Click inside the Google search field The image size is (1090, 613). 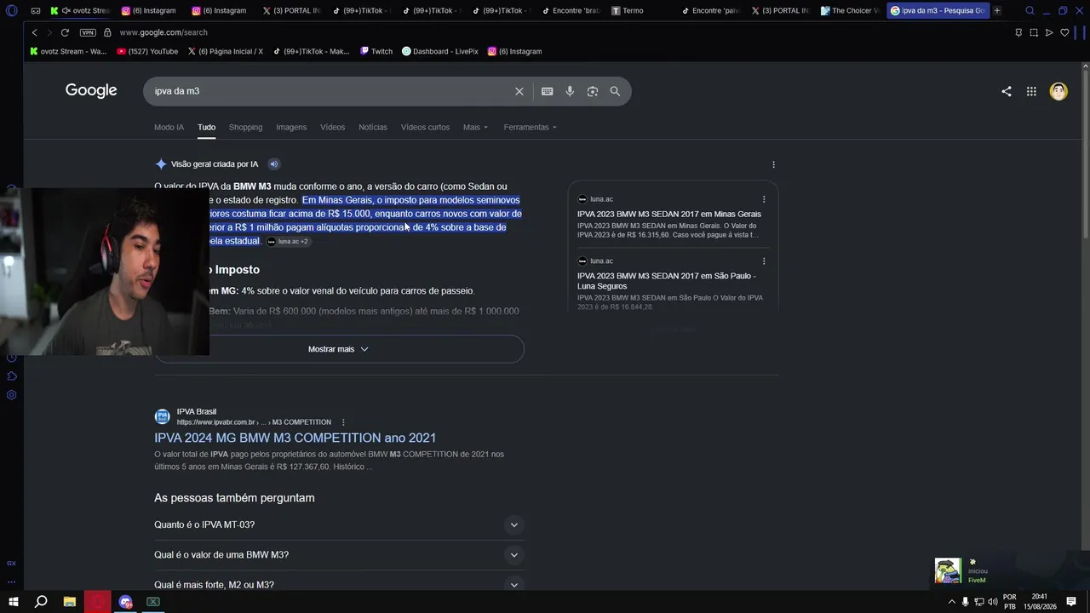click(x=330, y=91)
